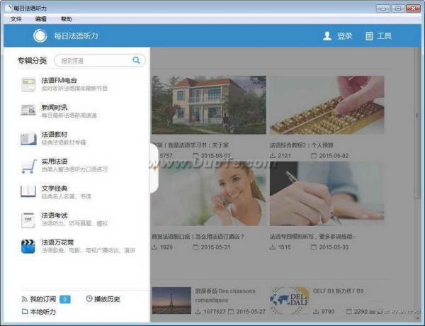The width and height of the screenshot is (425, 326).
Task: Open the 工具 tools dropdown
Action: tap(378, 36)
